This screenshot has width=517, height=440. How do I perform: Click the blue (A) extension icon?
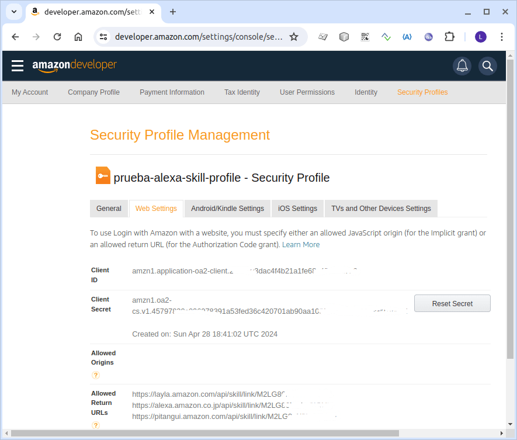click(x=407, y=37)
